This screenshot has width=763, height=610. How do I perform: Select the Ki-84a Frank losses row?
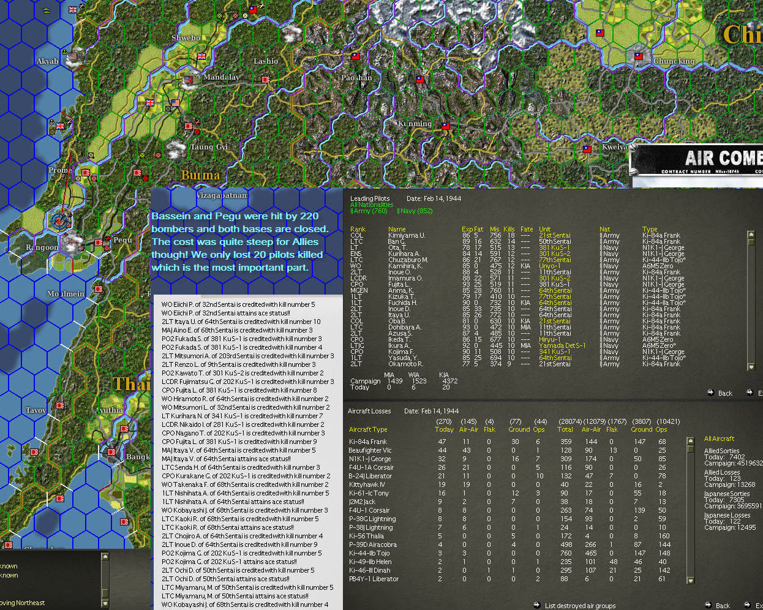508,442
